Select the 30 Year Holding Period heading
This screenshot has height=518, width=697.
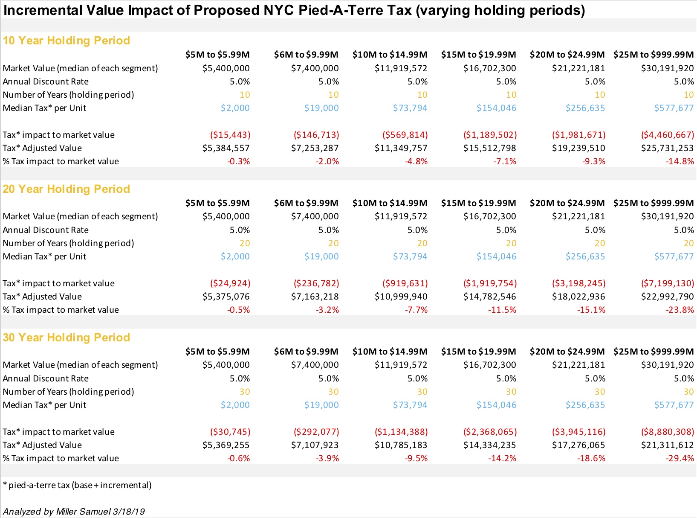coord(67,338)
